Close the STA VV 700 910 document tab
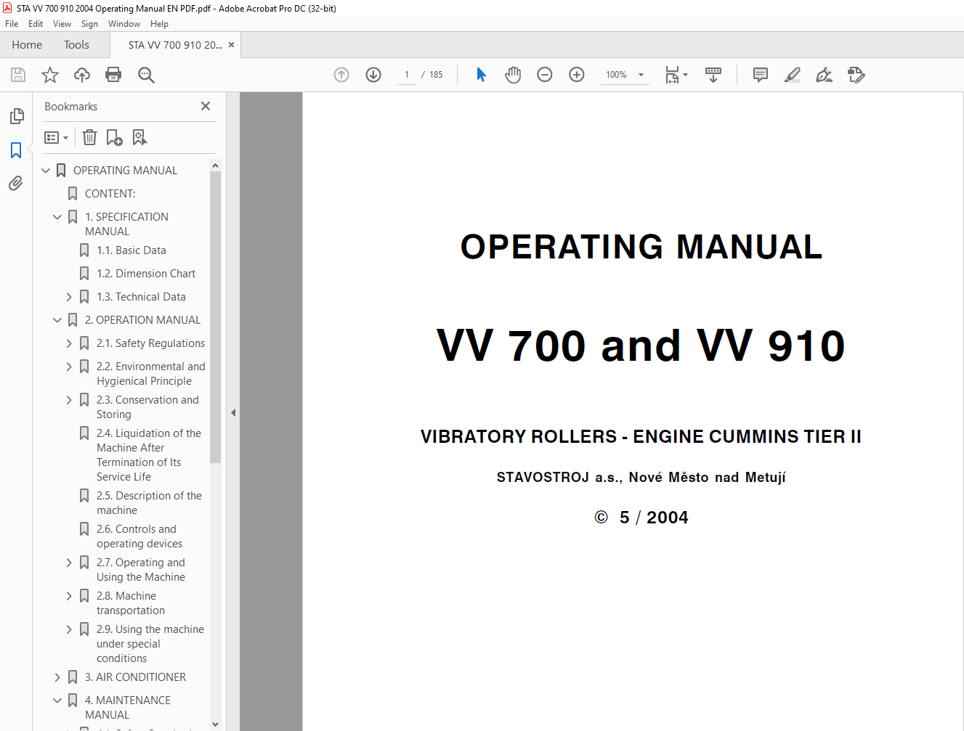 231,45
